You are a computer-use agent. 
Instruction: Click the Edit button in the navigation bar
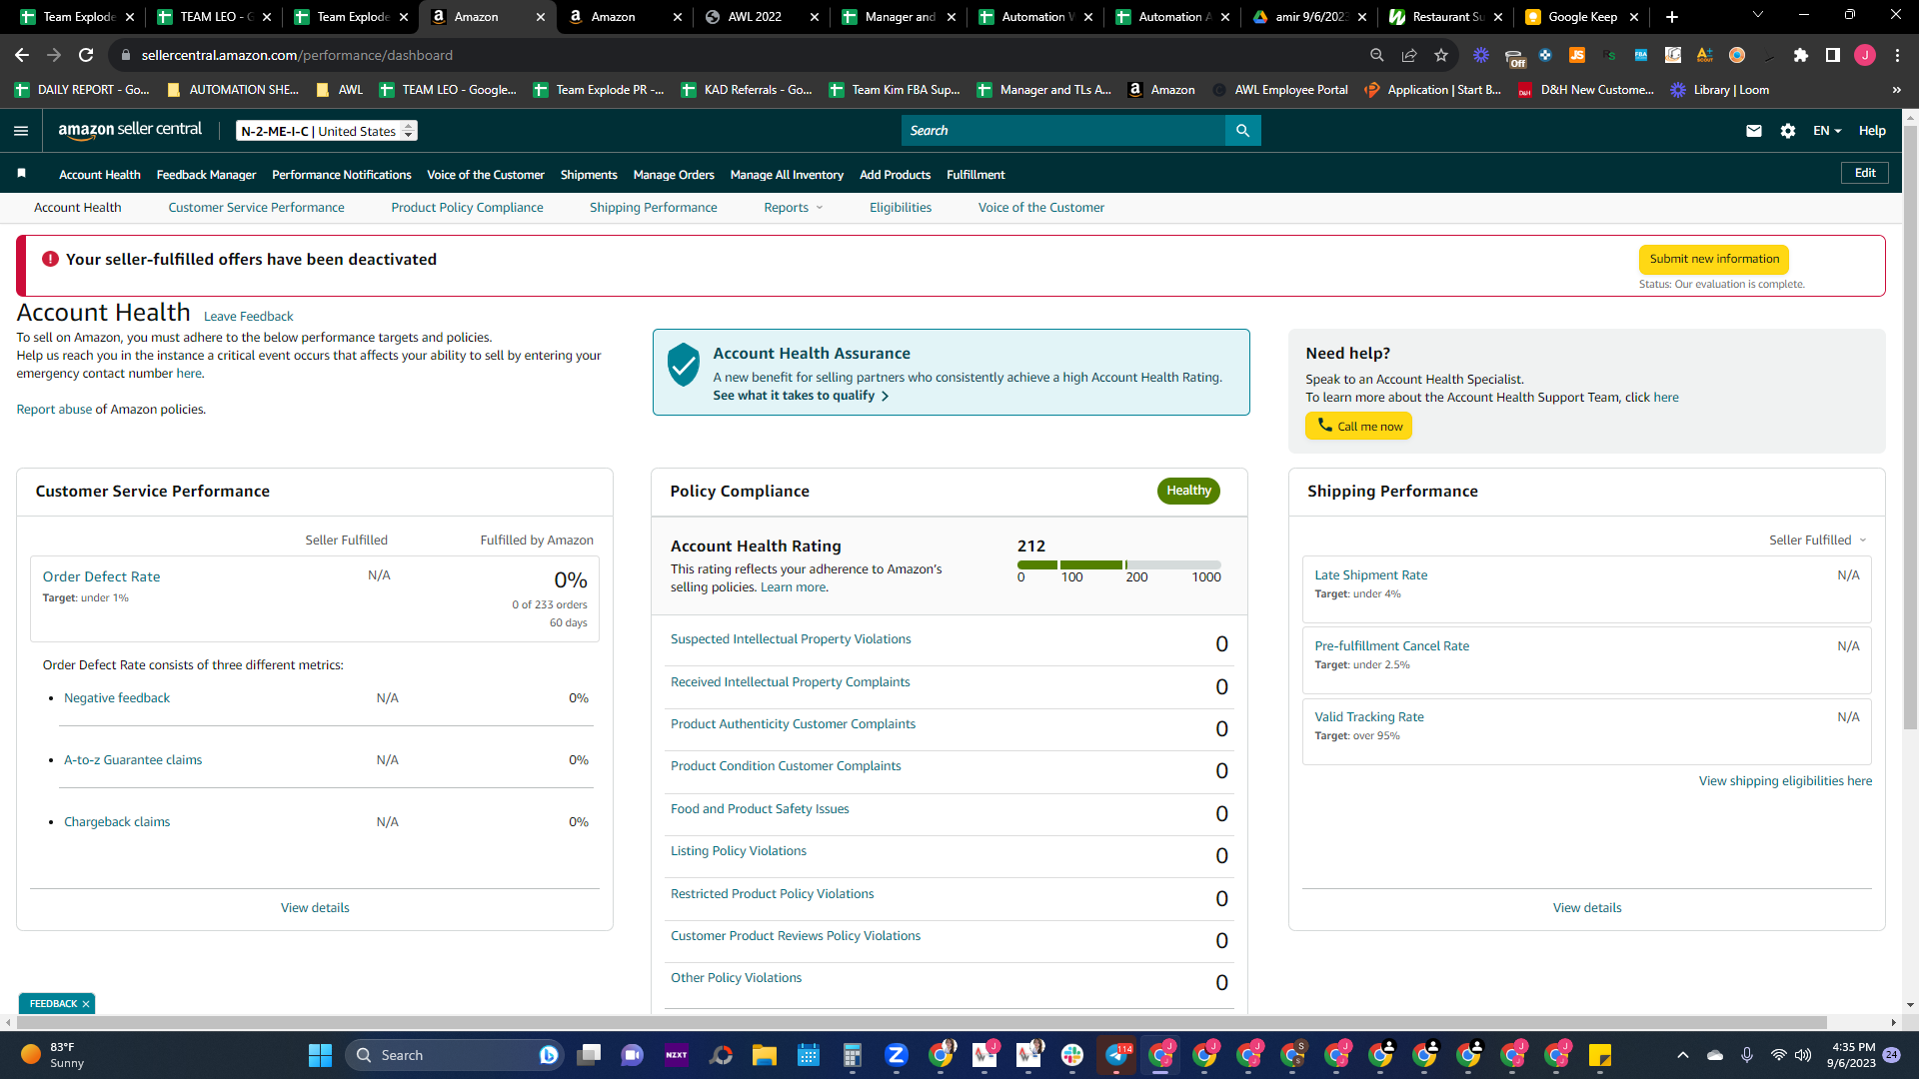1865,173
